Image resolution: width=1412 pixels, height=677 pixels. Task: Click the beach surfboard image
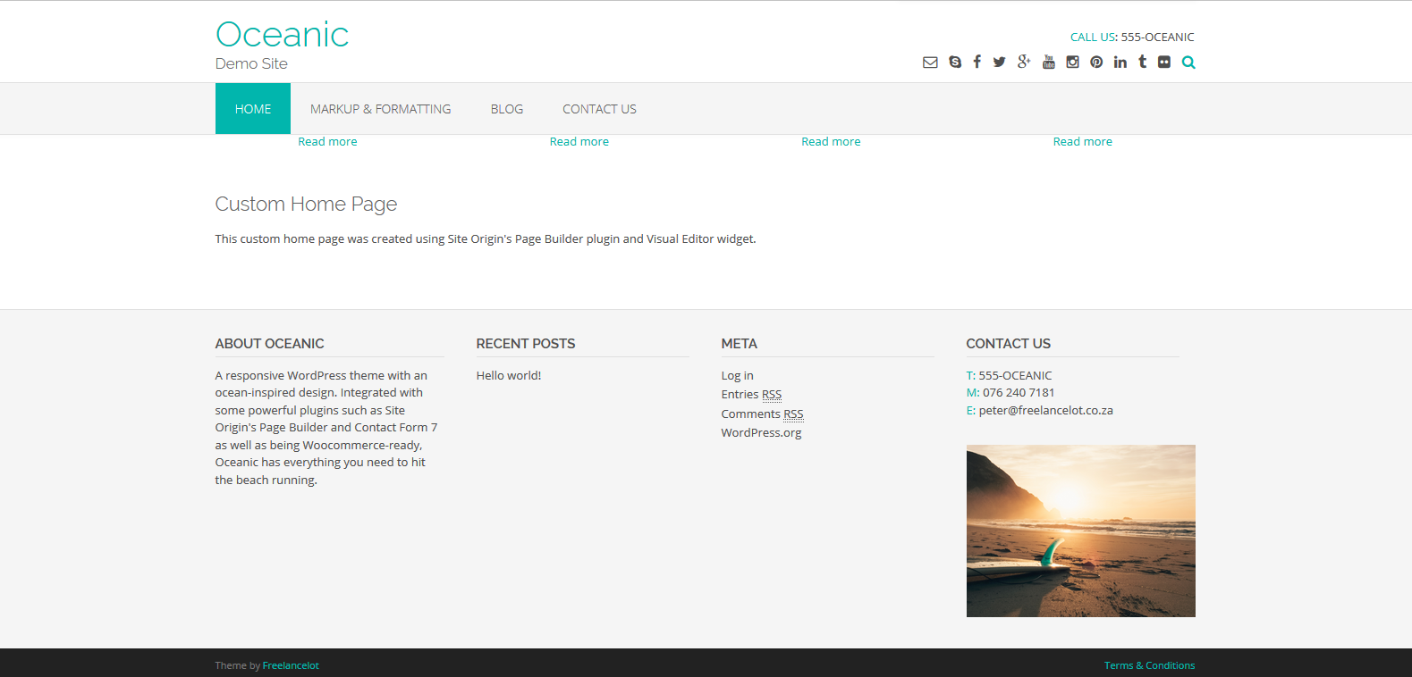tap(1080, 531)
